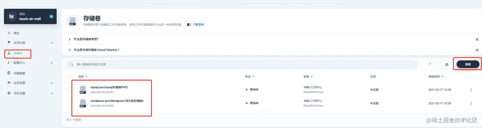Click the 配置中心 hammer icon

[9, 63]
